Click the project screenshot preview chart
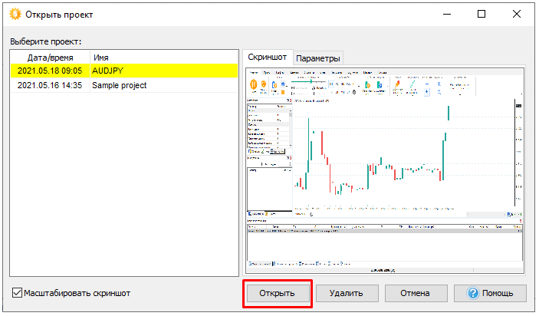539x316 pixels. [x=386, y=170]
